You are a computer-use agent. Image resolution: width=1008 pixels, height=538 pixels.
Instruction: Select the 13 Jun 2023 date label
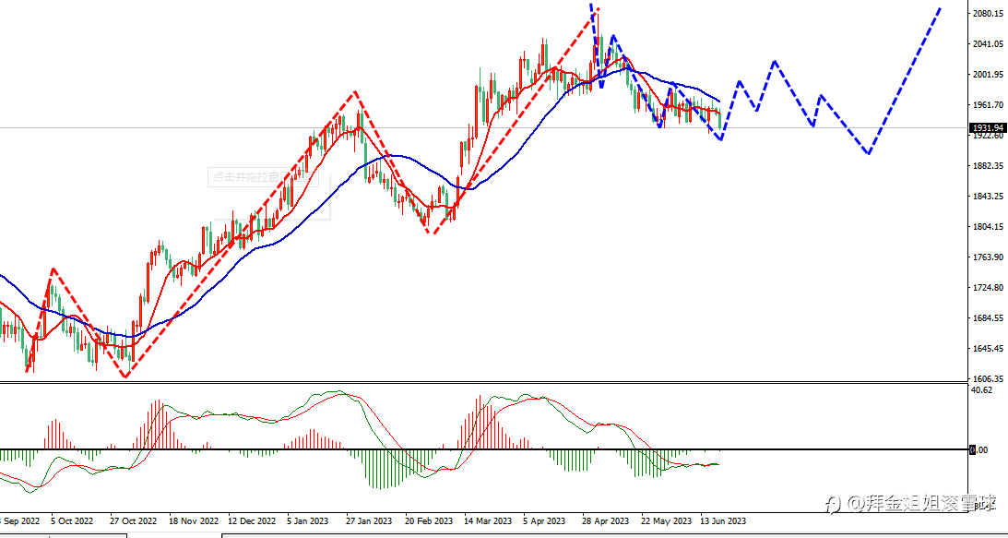[723, 520]
